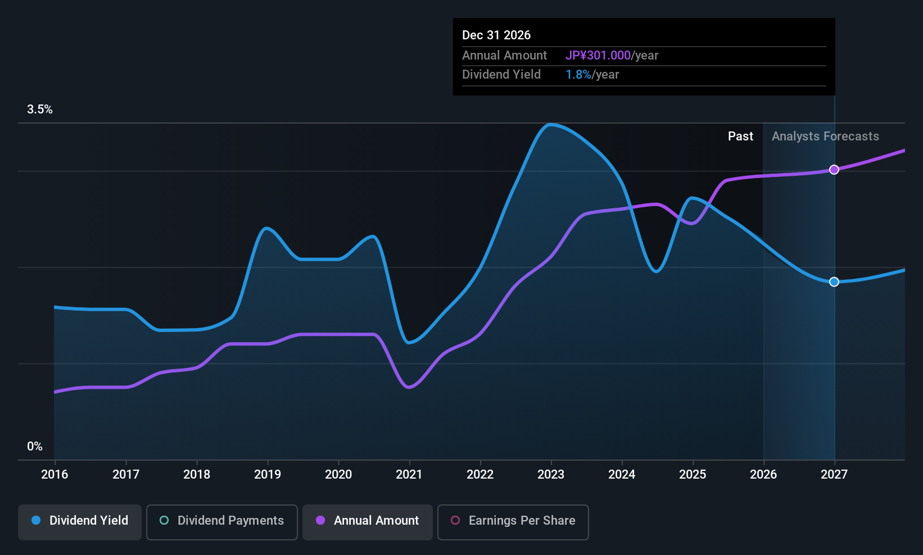The width and height of the screenshot is (923, 555).
Task: Click the Dec 31 2026 tooltip date
Action: click(496, 35)
